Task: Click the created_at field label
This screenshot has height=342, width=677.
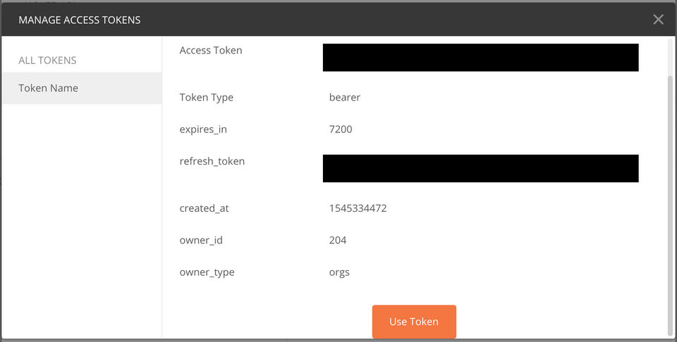Action: click(205, 208)
